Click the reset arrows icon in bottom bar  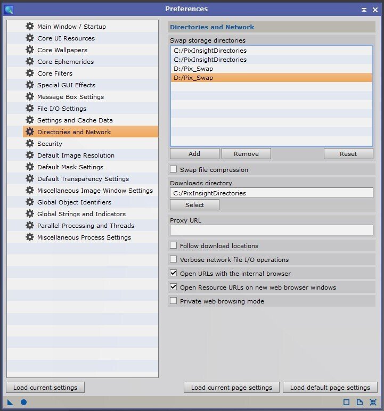(x=373, y=402)
